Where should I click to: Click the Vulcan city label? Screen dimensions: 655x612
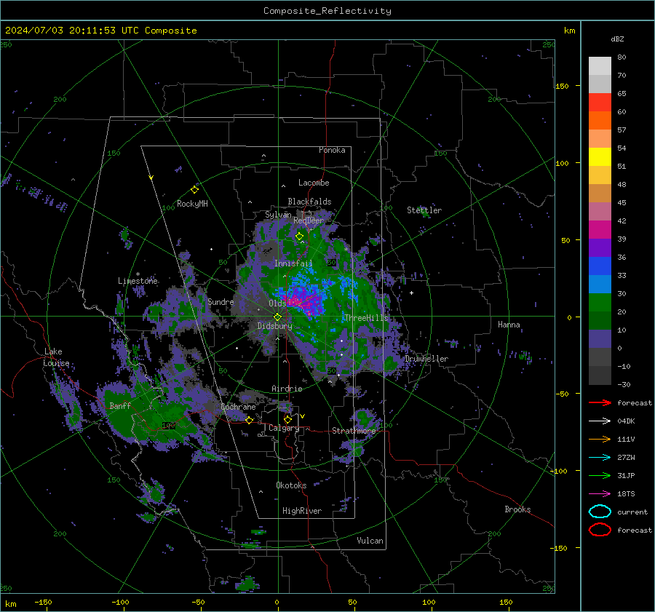click(x=370, y=541)
